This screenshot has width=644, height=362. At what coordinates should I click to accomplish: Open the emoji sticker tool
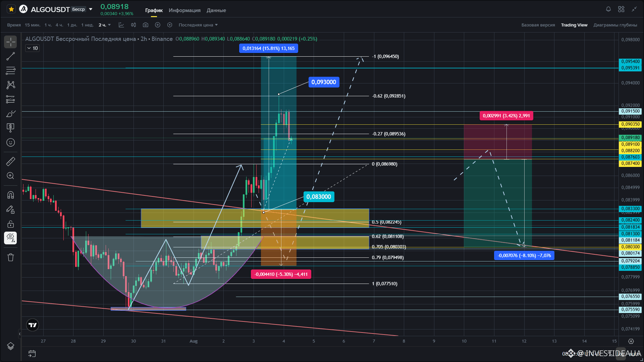coord(11,142)
